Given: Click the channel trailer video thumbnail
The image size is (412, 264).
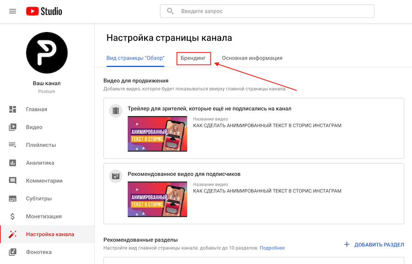Looking at the screenshot, I should tap(157, 134).
